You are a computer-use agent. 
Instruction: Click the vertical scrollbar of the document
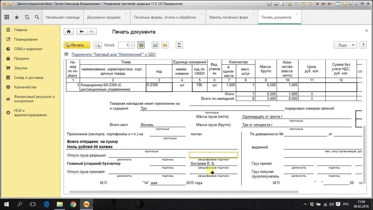pos(364,154)
